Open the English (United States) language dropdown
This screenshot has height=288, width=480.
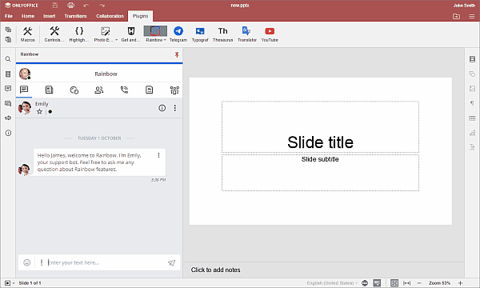click(332, 283)
